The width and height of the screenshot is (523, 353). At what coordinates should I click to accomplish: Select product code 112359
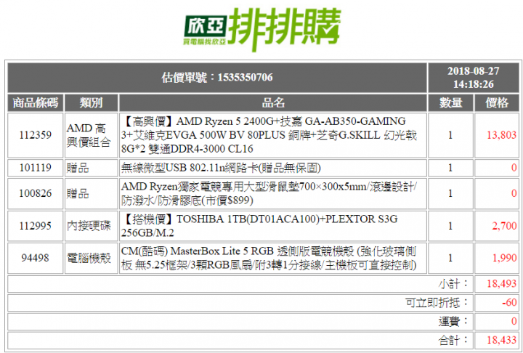click(x=36, y=135)
